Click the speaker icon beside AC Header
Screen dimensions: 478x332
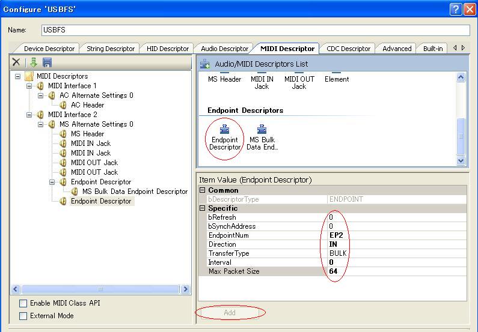(63, 105)
